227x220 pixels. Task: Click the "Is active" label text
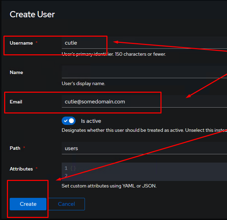[x=91, y=121]
